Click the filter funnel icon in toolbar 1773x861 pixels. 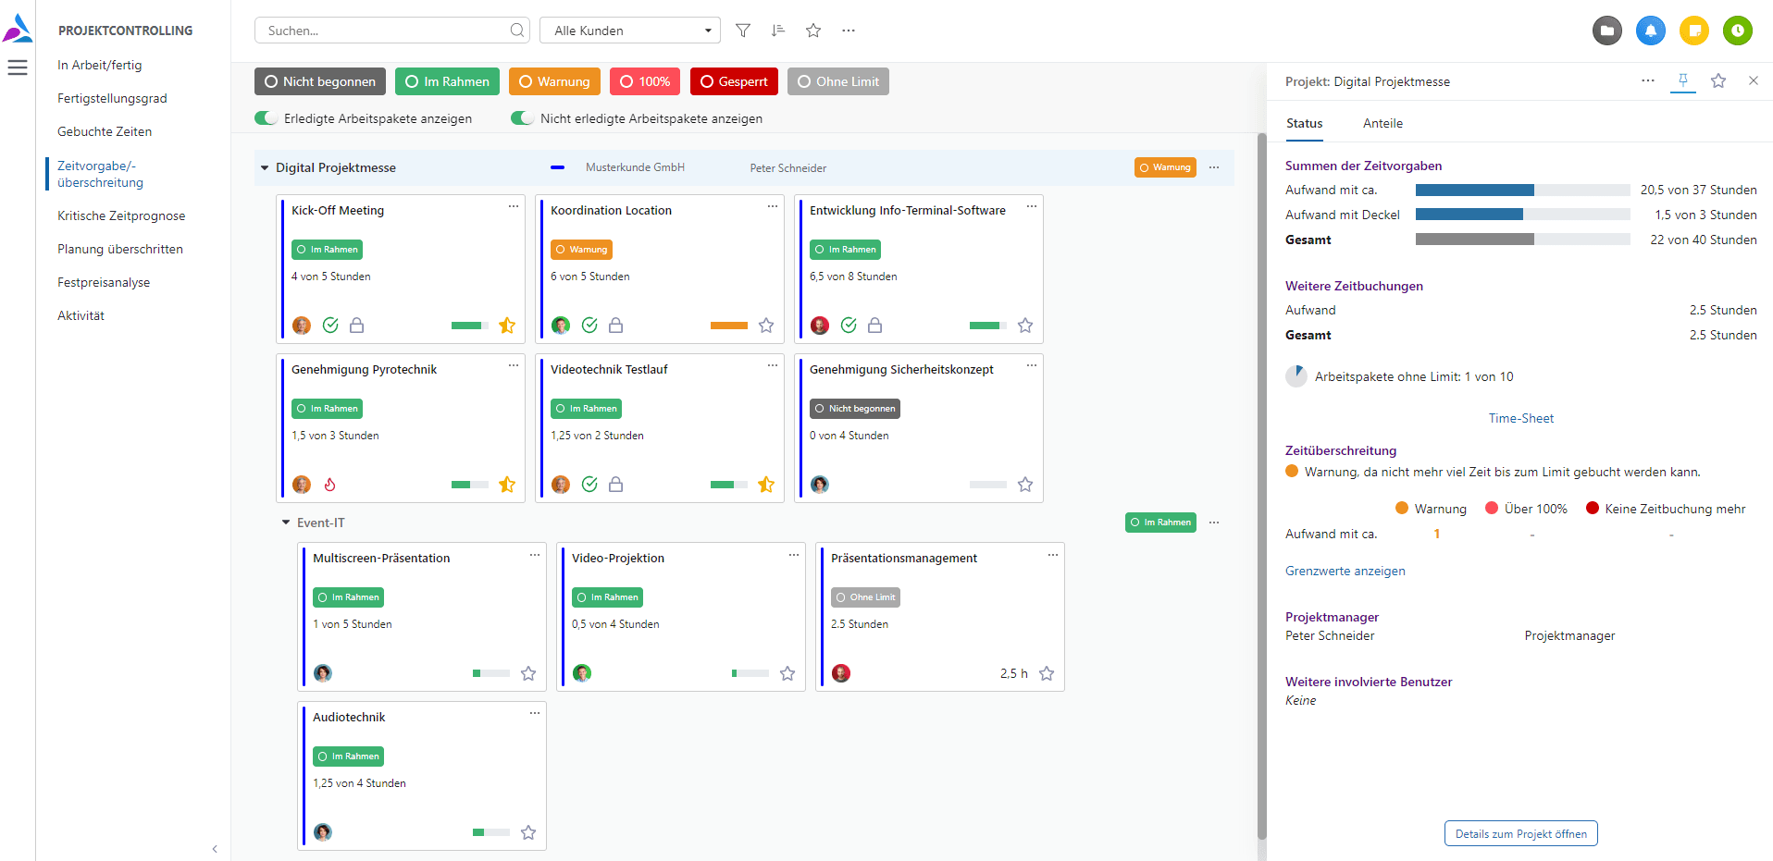pos(742,31)
